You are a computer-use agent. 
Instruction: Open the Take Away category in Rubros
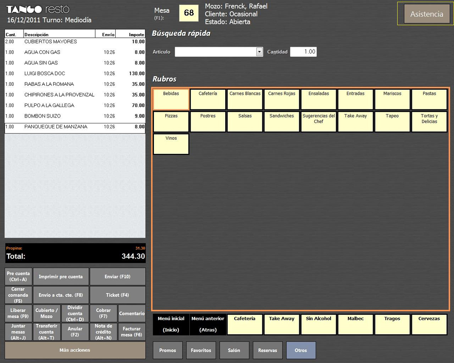click(355, 122)
